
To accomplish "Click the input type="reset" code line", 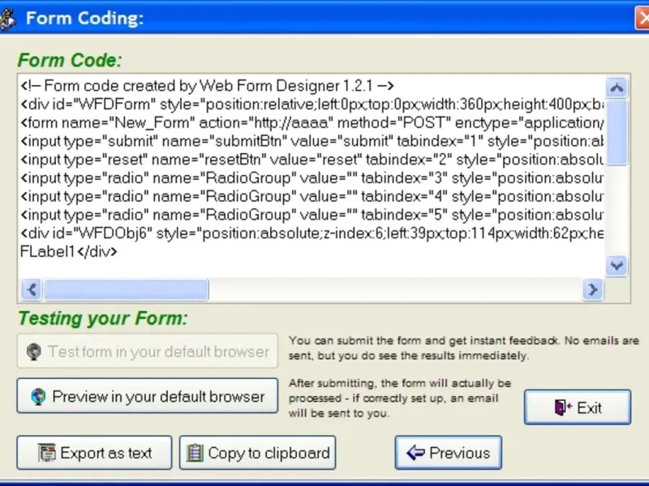I will tap(312, 160).
